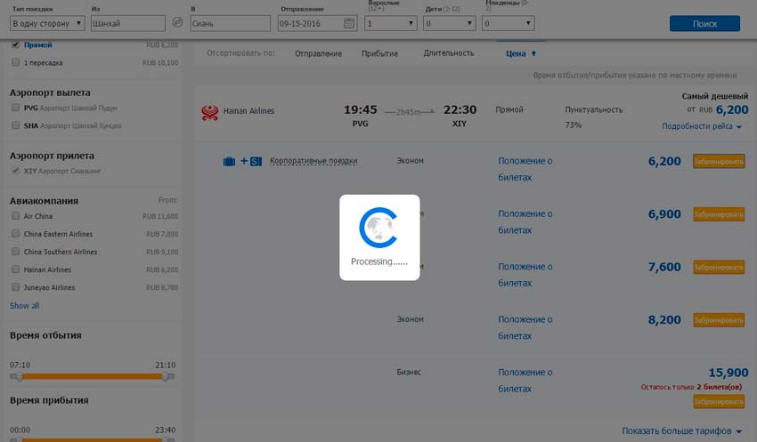
Task: Click 'Show all' airlines link
Action: pos(24,306)
